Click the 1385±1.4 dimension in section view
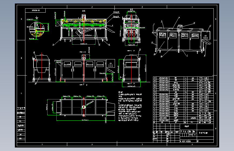This screenshot has height=151, width=234. tap(84, 44)
